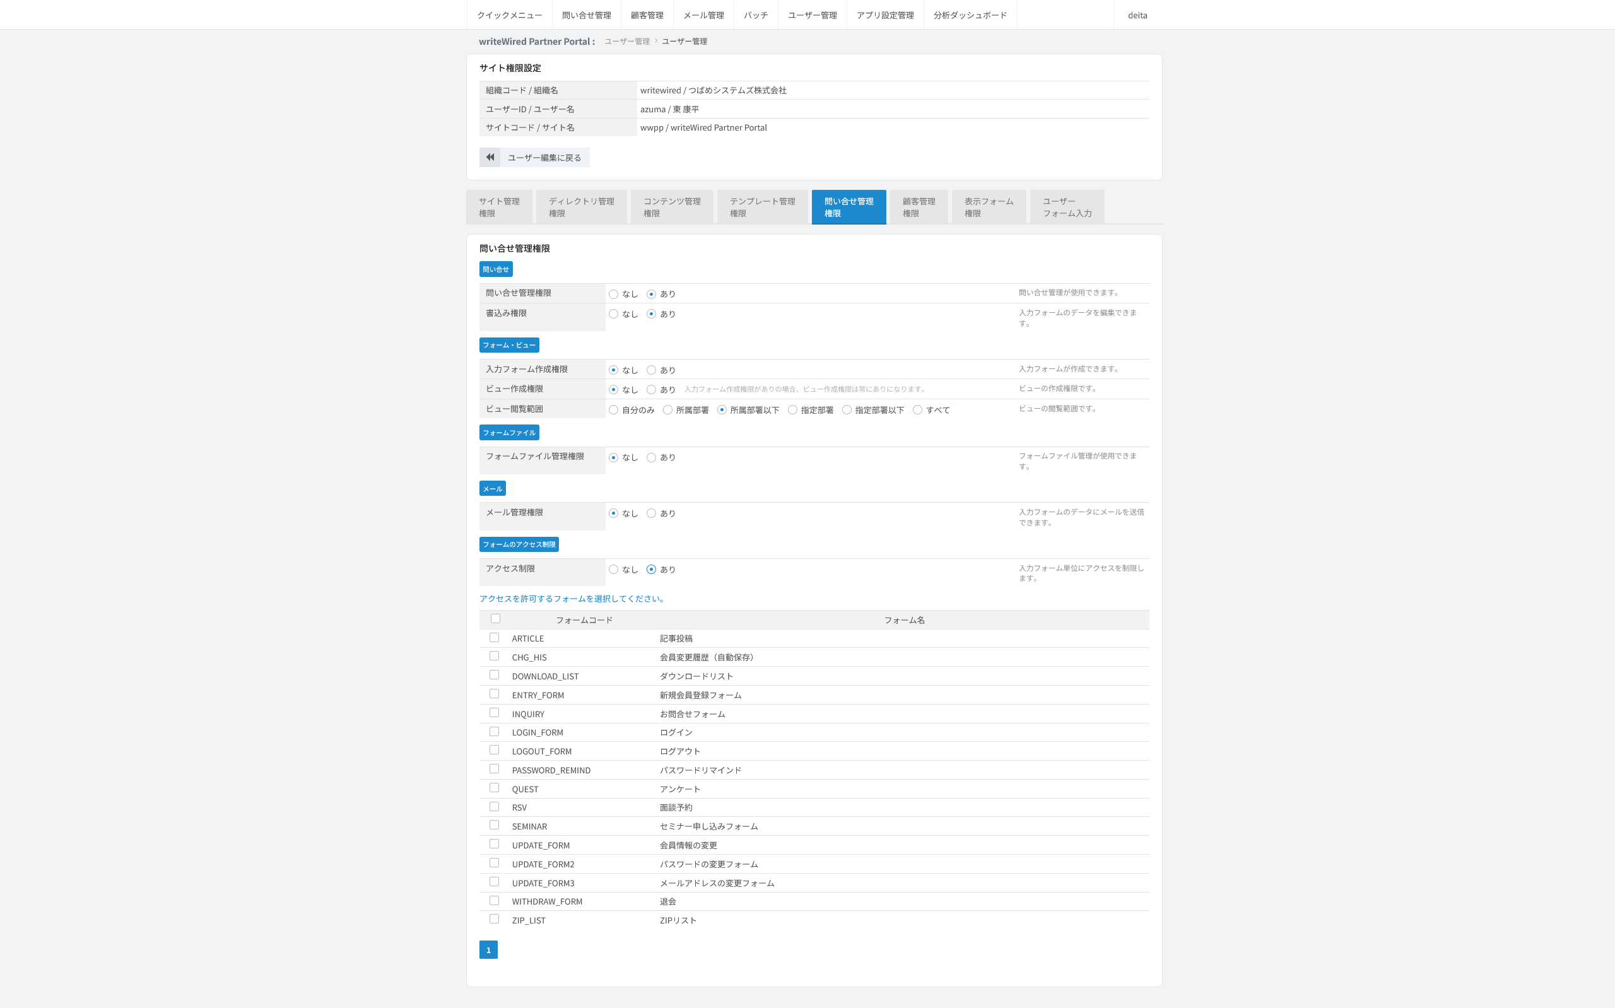The width and height of the screenshot is (1615, 1008).
Task: Set 入力フォーム作成権限 to なし
Action: pyautogui.click(x=613, y=370)
